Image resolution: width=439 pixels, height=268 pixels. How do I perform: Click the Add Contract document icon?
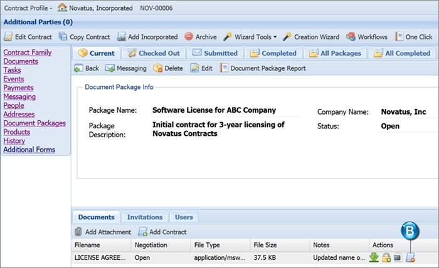pyautogui.click(x=142, y=232)
